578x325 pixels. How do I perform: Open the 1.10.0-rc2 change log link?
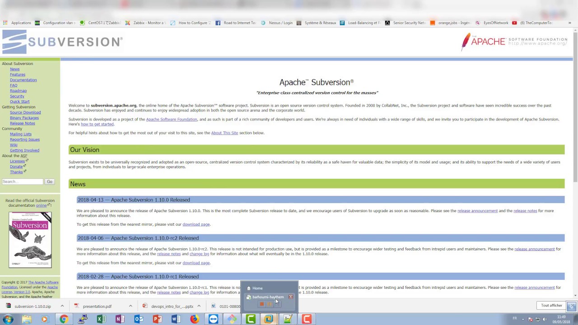tap(199, 254)
